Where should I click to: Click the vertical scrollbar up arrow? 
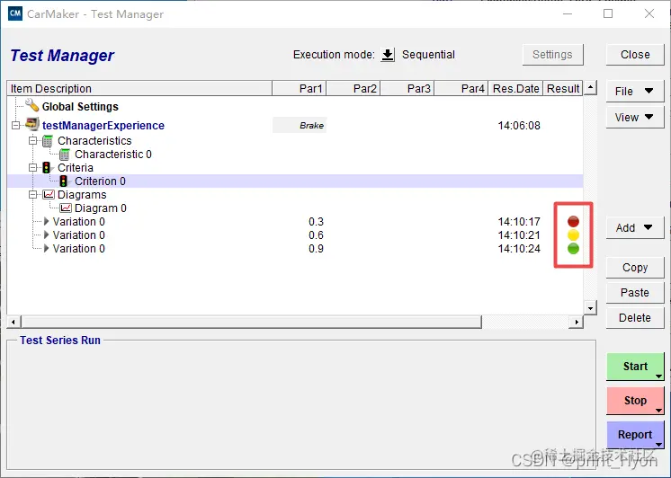pos(590,88)
